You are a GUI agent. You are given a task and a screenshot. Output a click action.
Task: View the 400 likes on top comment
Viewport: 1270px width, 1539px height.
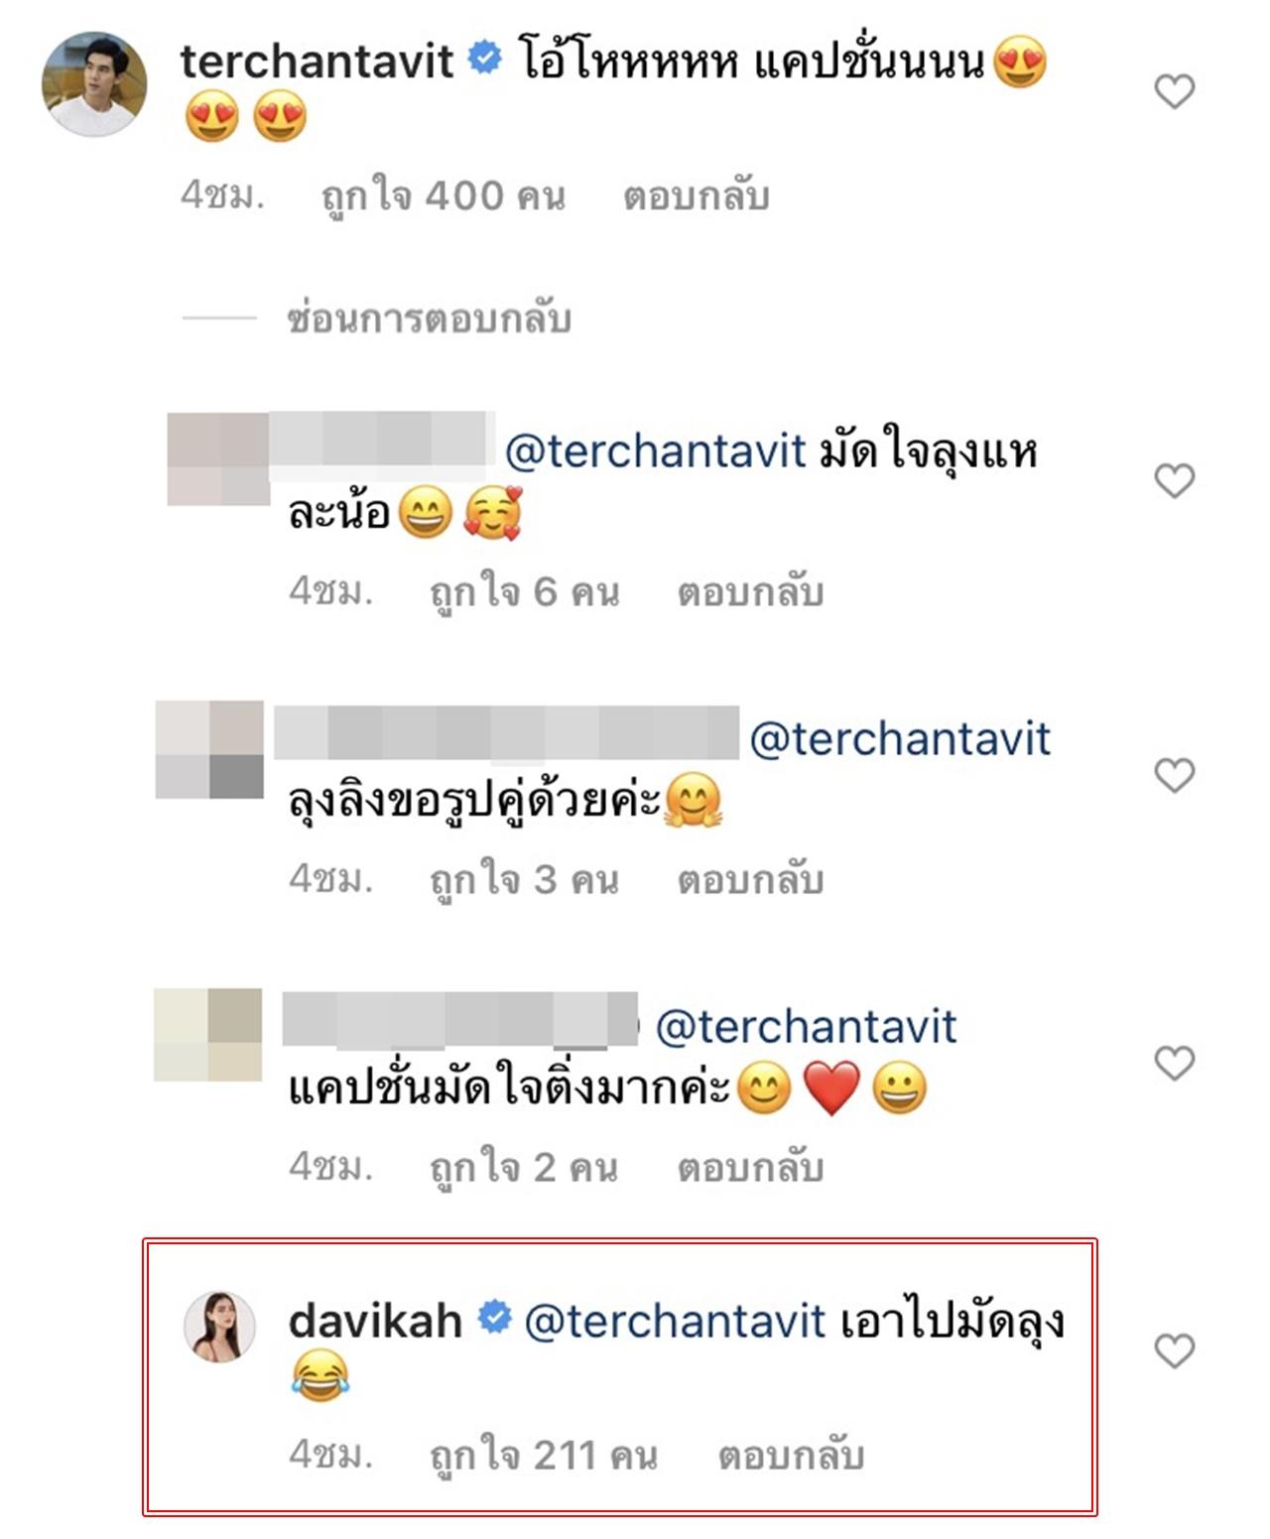pyautogui.click(x=444, y=196)
